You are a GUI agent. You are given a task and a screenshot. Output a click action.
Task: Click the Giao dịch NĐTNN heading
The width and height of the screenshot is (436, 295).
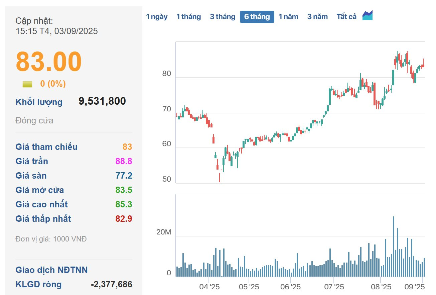click(x=51, y=270)
